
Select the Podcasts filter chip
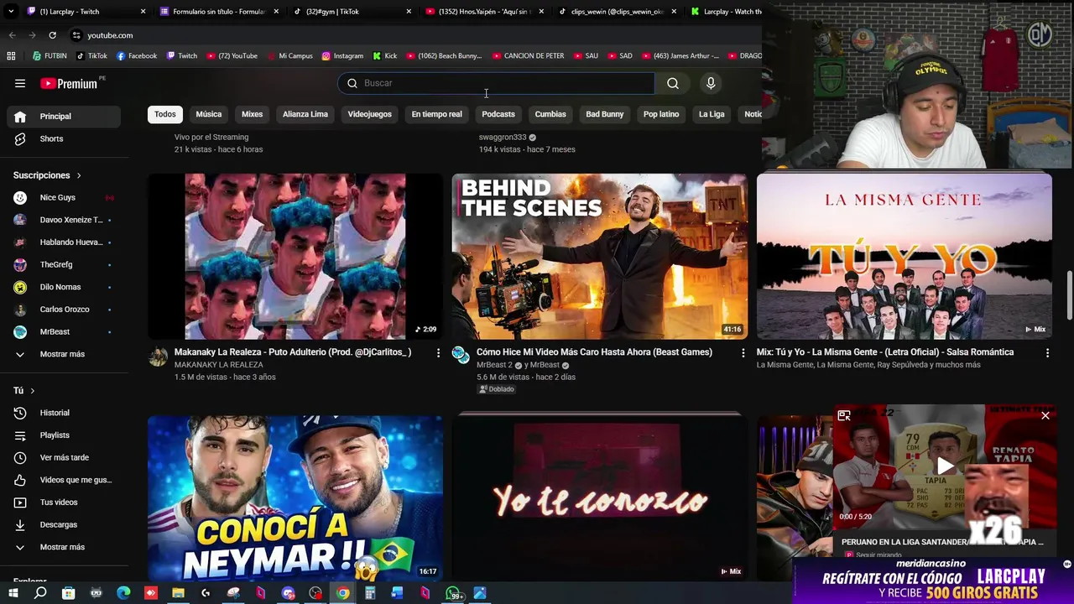[x=498, y=114]
